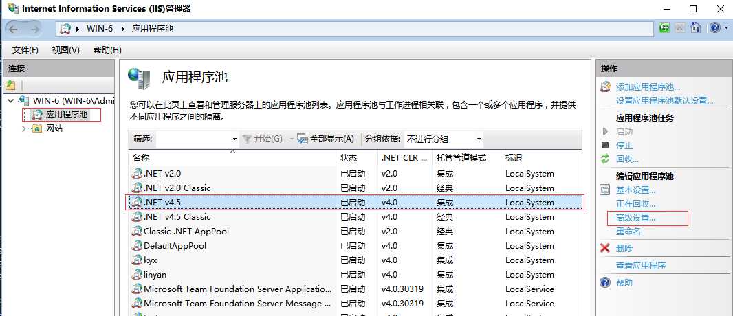Click the 全部显示(A) show all button
Viewport: 733px width, 316px height.
326,139
